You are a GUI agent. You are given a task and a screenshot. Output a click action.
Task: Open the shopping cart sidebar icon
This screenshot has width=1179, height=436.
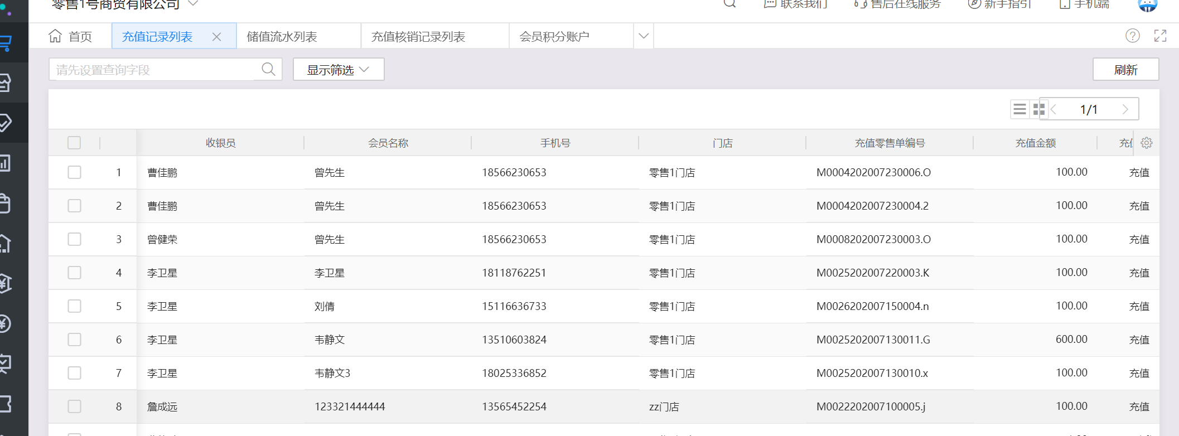pyautogui.click(x=7, y=42)
